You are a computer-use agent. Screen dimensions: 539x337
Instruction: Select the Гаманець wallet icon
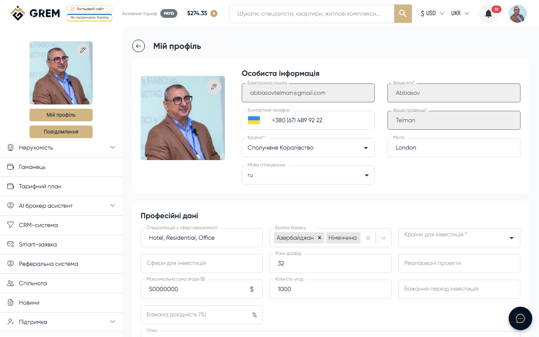(10, 167)
